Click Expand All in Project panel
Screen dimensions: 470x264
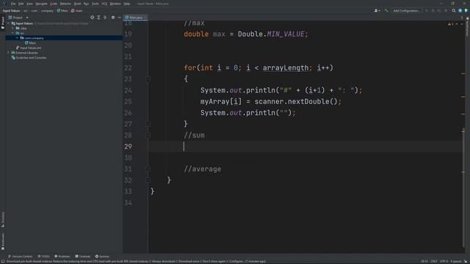point(98,18)
